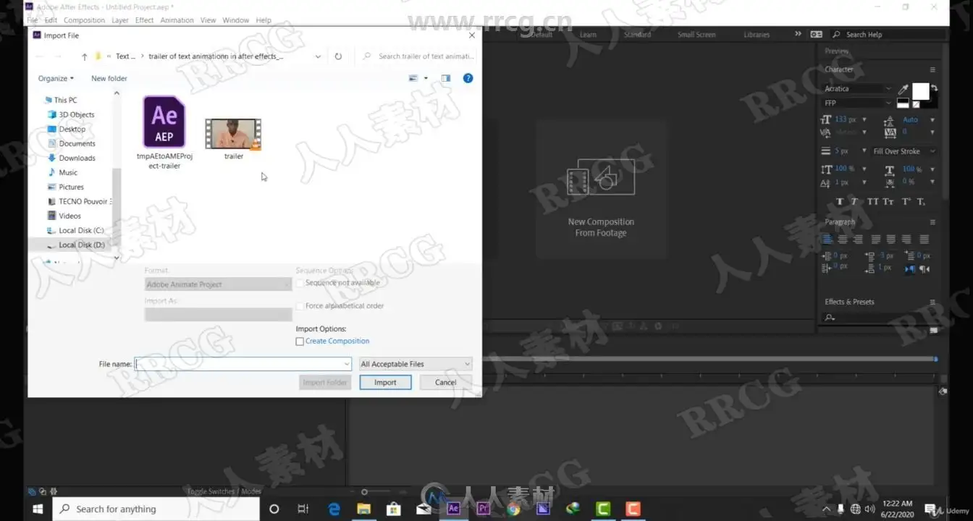The width and height of the screenshot is (973, 521).
Task: Toggle Faux Italic text style
Action: tap(854, 201)
